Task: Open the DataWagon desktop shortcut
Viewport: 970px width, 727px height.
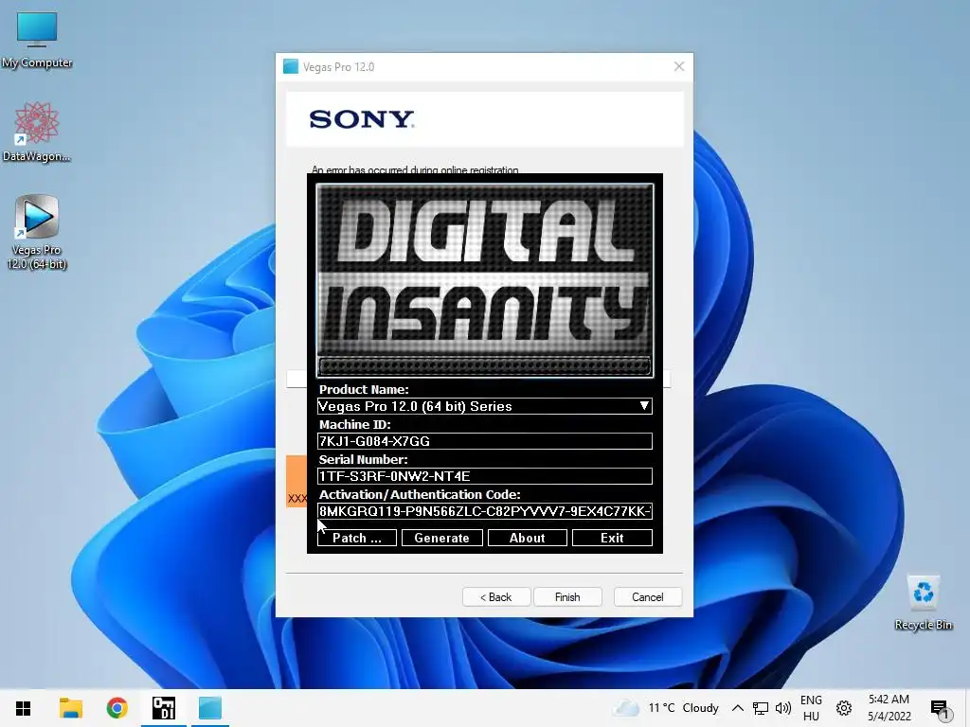Action: point(37,133)
